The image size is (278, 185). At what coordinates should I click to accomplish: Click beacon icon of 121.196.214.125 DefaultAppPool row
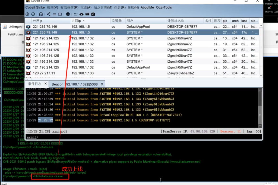(x=28, y=67)
